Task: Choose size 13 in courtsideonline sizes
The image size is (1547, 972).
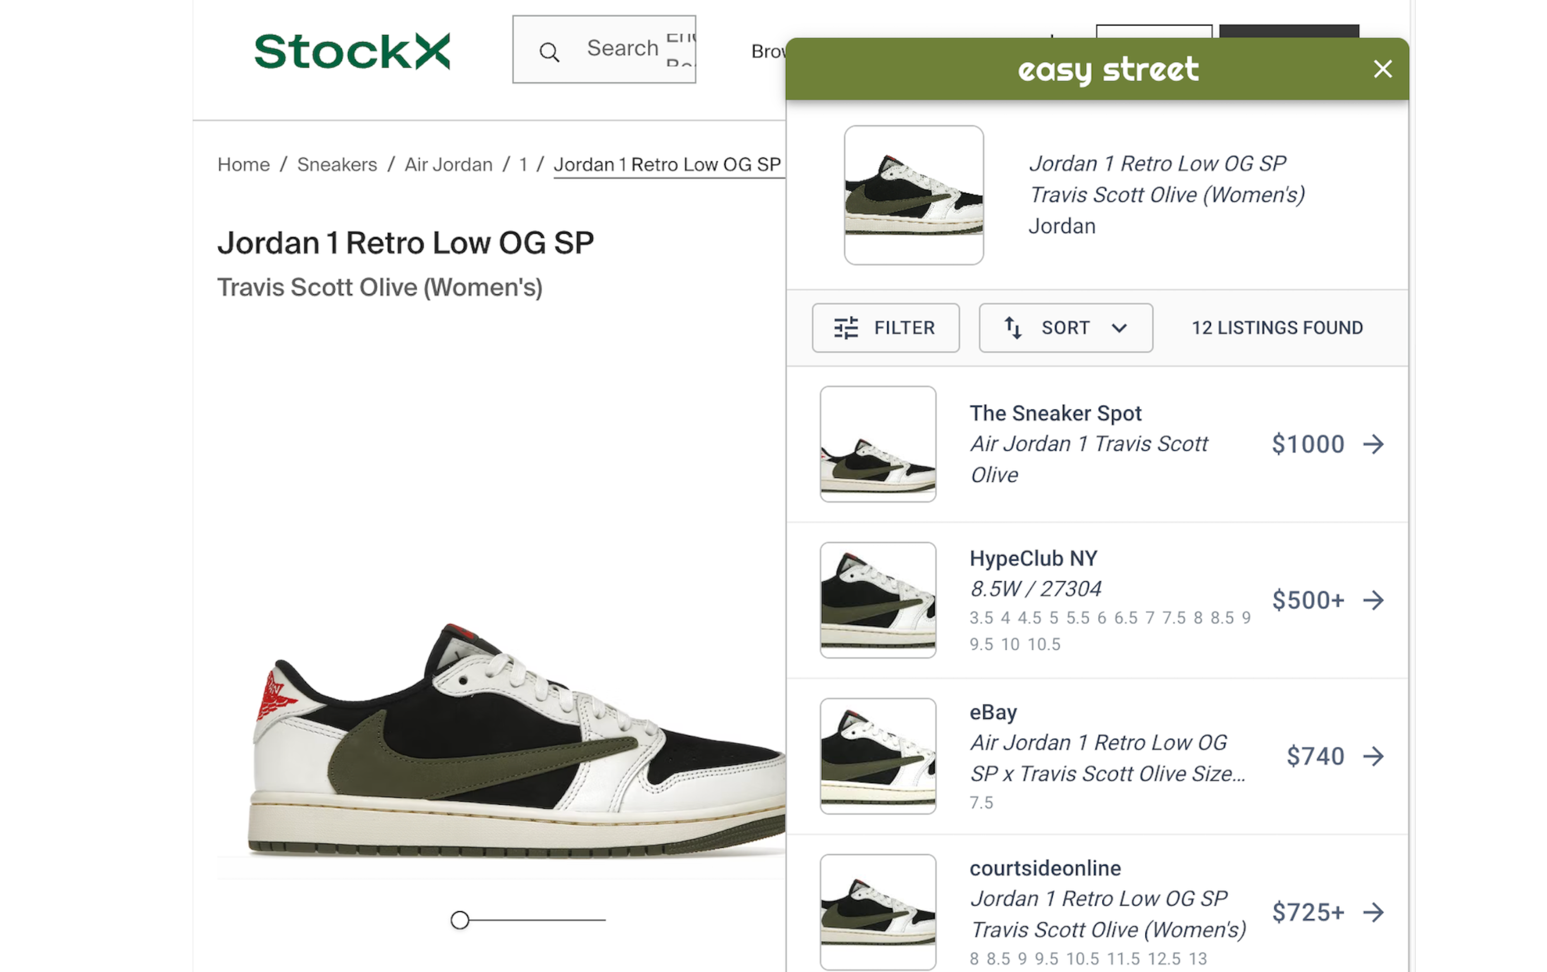Action: tap(1198, 959)
